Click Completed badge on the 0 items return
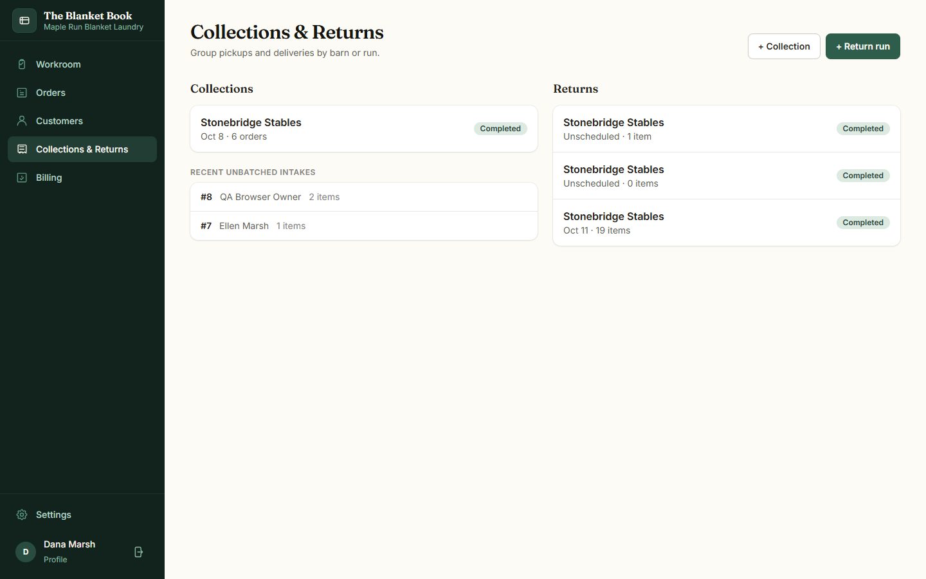The image size is (926, 579). tap(863, 176)
